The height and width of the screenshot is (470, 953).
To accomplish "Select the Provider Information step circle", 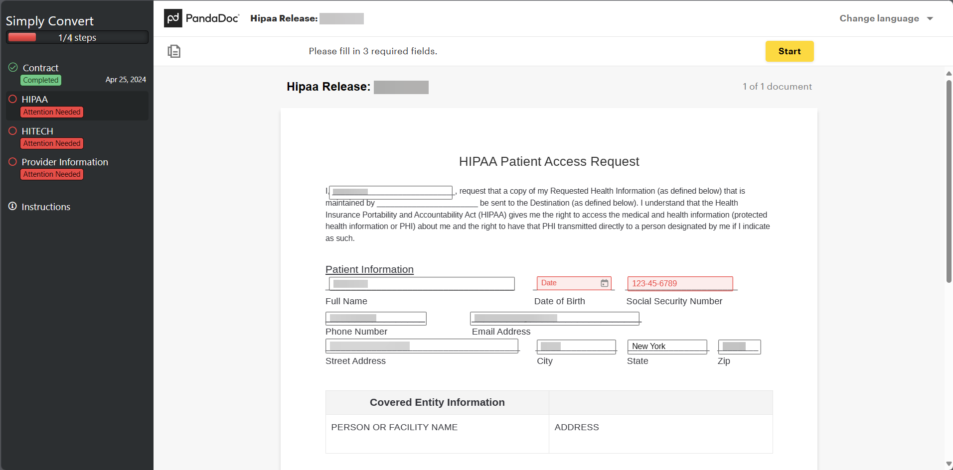I will point(13,162).
